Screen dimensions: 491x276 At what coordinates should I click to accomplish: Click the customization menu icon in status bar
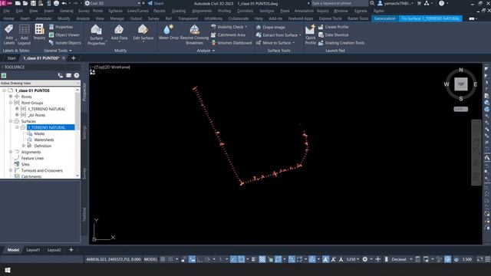[x=488, y=259]
